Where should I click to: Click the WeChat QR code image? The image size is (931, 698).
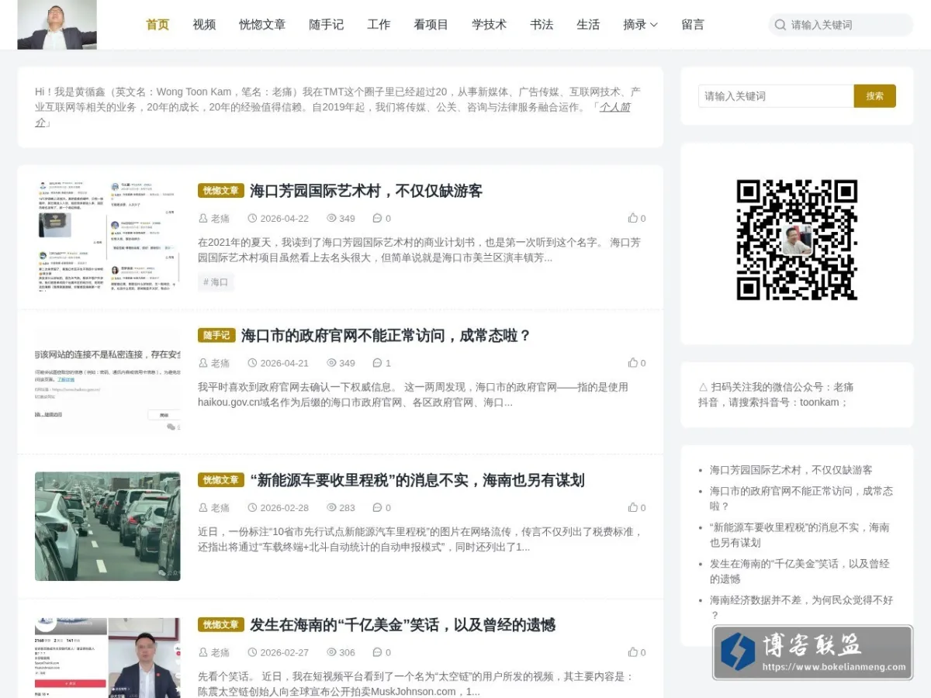pyautogui.click(x=797, y=240)
